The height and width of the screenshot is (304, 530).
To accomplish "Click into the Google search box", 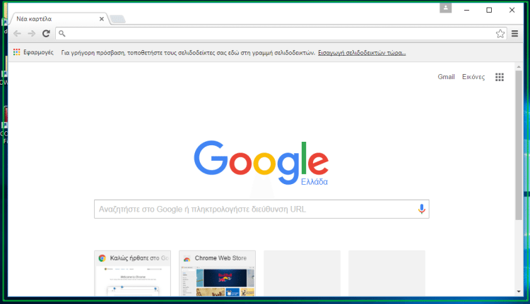I will [x=261, y=209].
